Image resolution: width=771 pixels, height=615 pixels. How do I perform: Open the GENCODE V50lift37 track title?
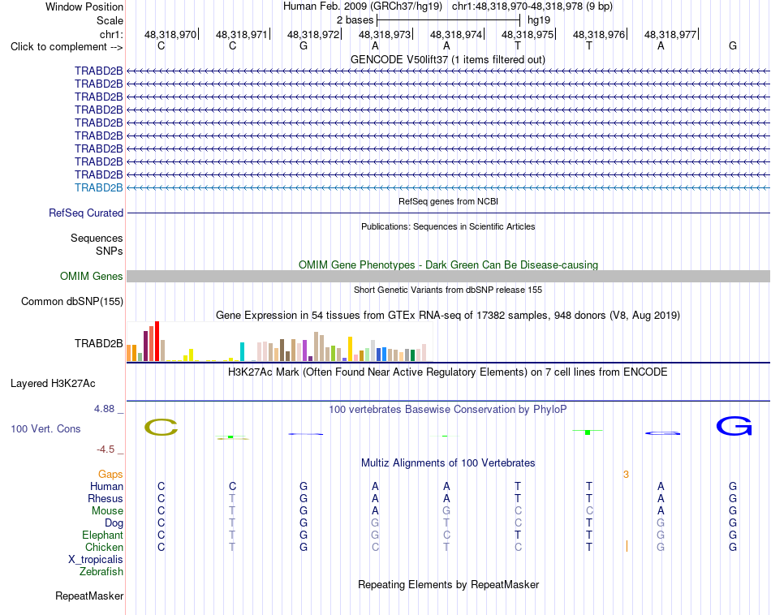pyautogui.click(x=448, y=59)
